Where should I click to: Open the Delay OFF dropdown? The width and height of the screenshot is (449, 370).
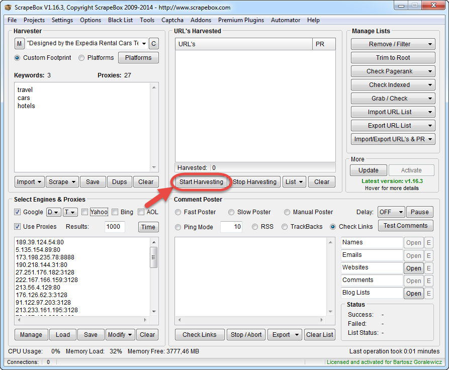click(x=391, y=212)
